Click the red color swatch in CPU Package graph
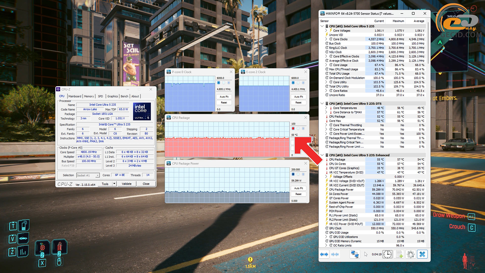Viewport: 485px width, 273px height. click(293, 129)
